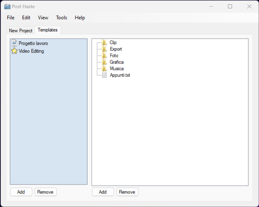The image size is (259, 207).
Task: Maximize the Post Haste window
Action: (230, 7)
